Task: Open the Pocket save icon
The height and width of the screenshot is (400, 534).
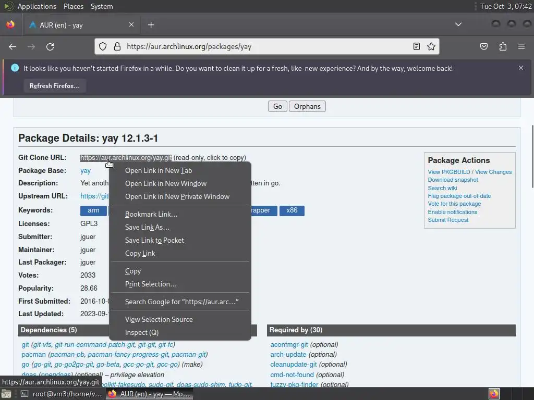Action: 484,46
